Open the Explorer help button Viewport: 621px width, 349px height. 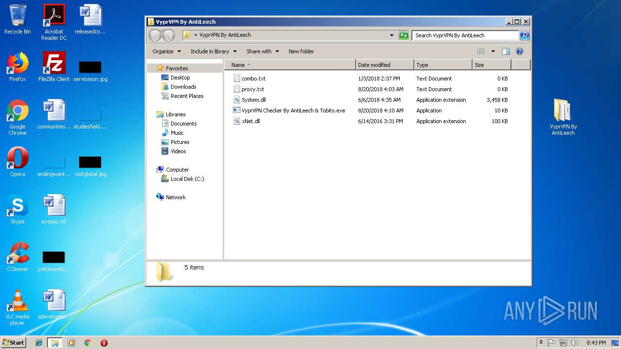coord(520,51)
